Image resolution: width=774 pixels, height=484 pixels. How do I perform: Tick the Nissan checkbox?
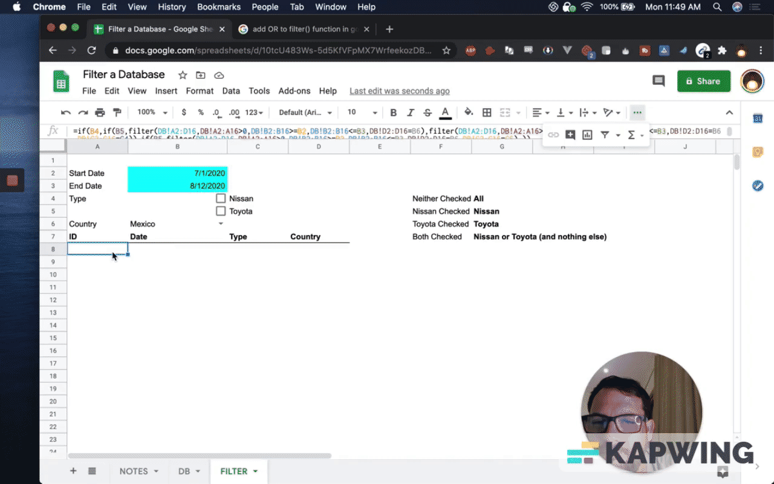[x=221, y=198]
